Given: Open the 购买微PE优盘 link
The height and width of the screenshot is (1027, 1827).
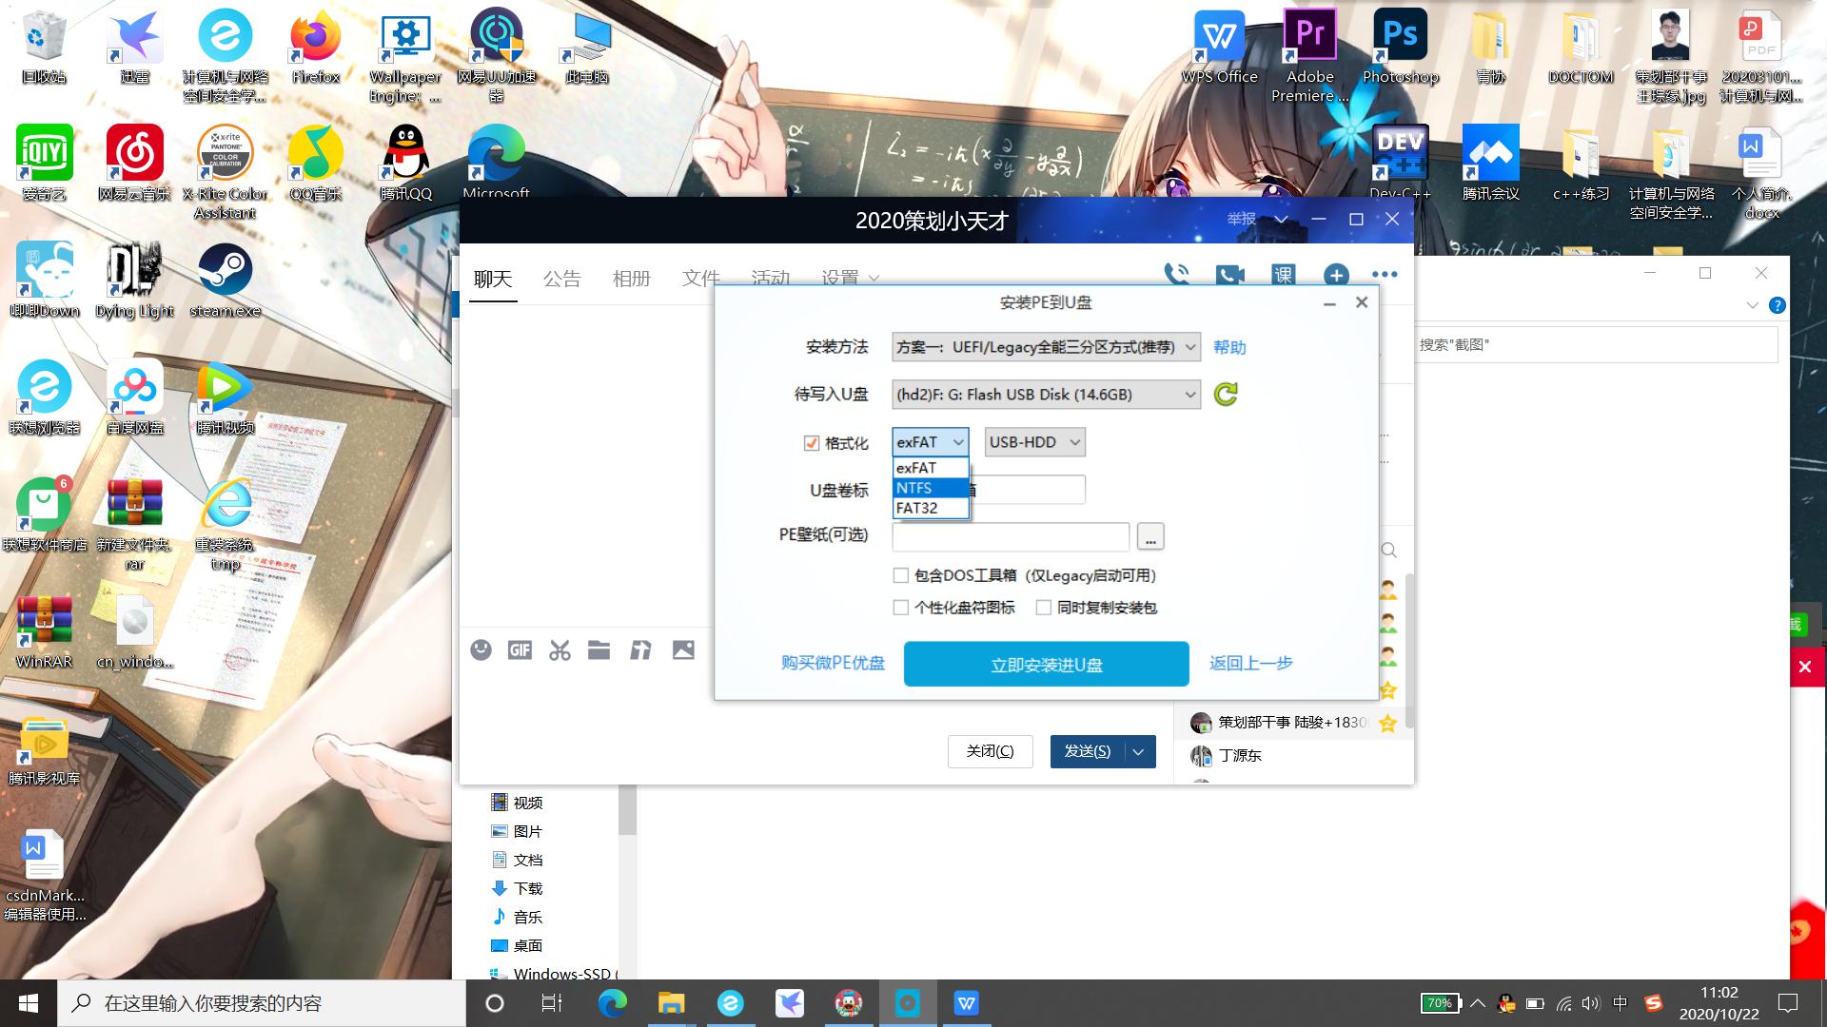Looking at the screenshot, I should (833, 663).
